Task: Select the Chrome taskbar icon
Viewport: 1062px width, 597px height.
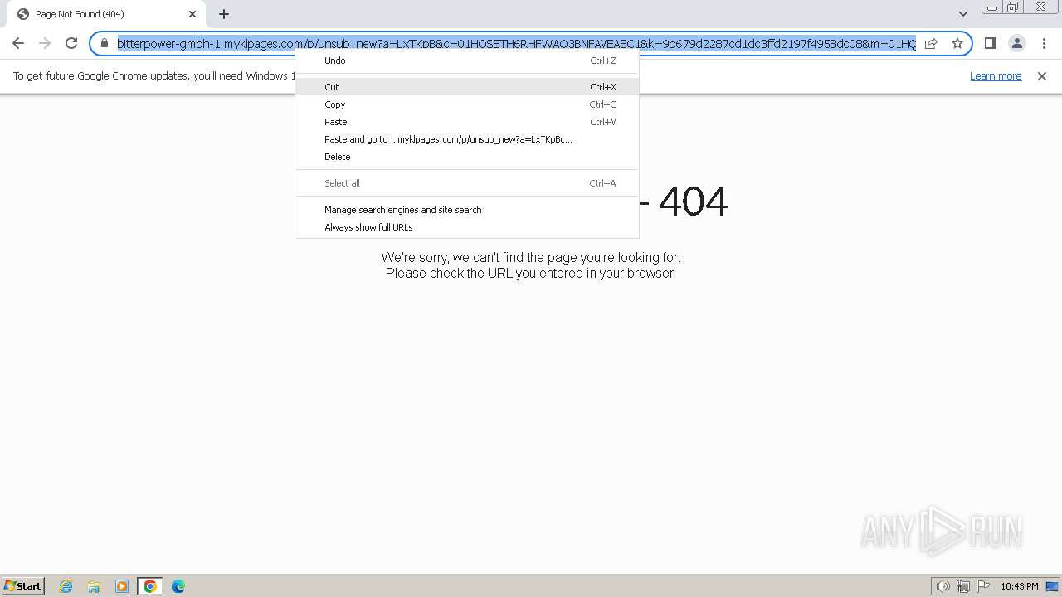Action: point(150,586)
